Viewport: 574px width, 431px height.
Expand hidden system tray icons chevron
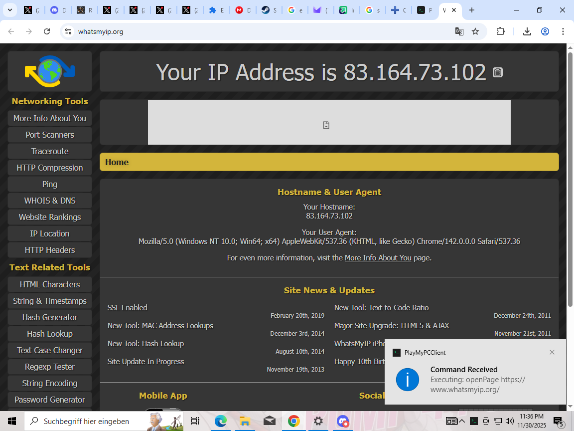(462, 422)
